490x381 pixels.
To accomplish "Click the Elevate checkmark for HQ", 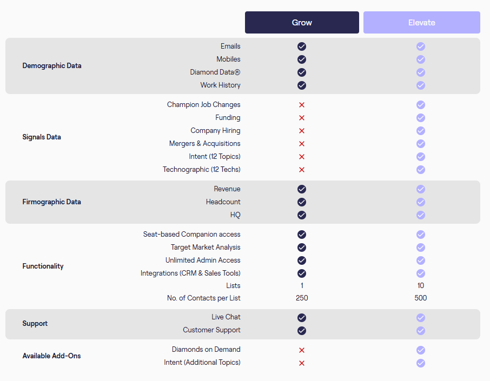I will (x=421, y=215).
